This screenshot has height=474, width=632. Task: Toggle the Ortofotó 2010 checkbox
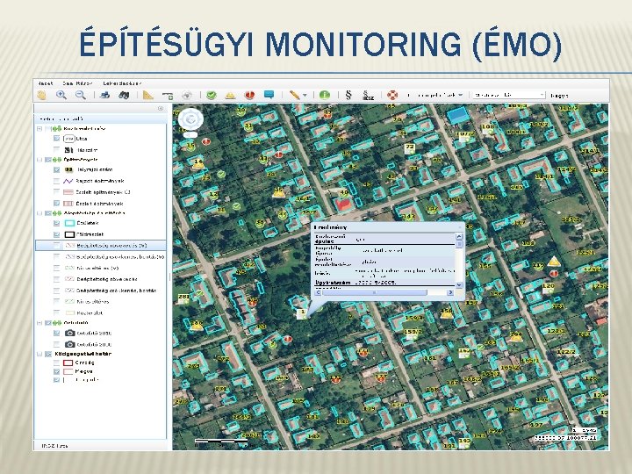[x=57, y=333]
